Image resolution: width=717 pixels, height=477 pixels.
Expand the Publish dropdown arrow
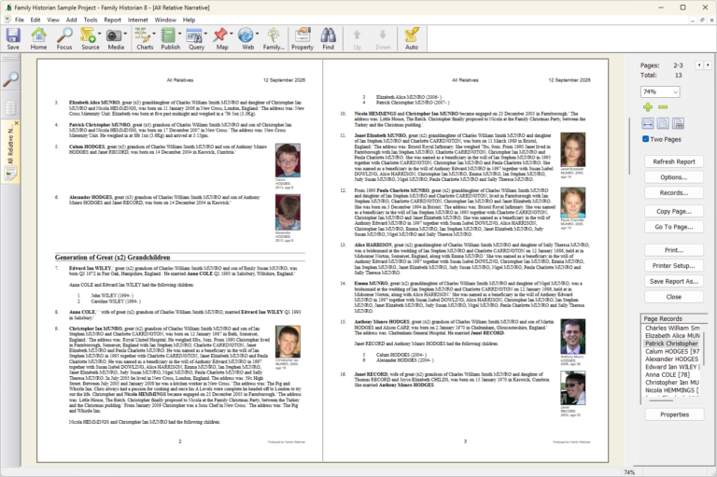(179, 34)
